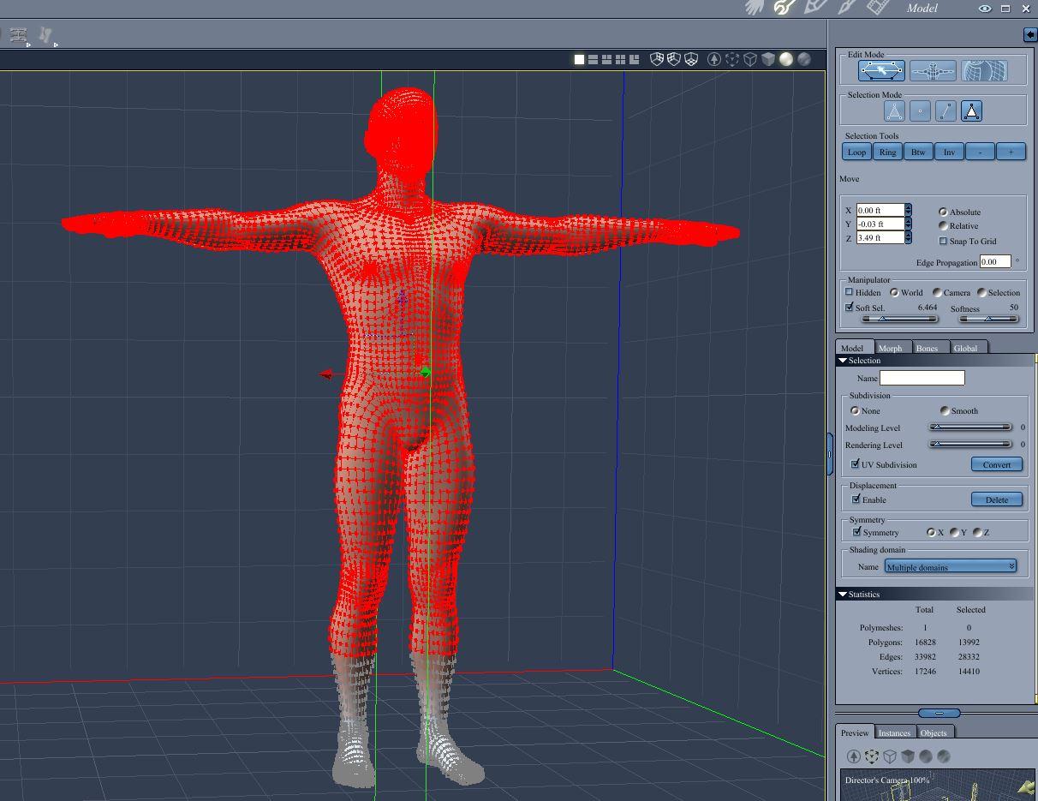
Task: Collapse the Selection section triangle
Action: 843,361
